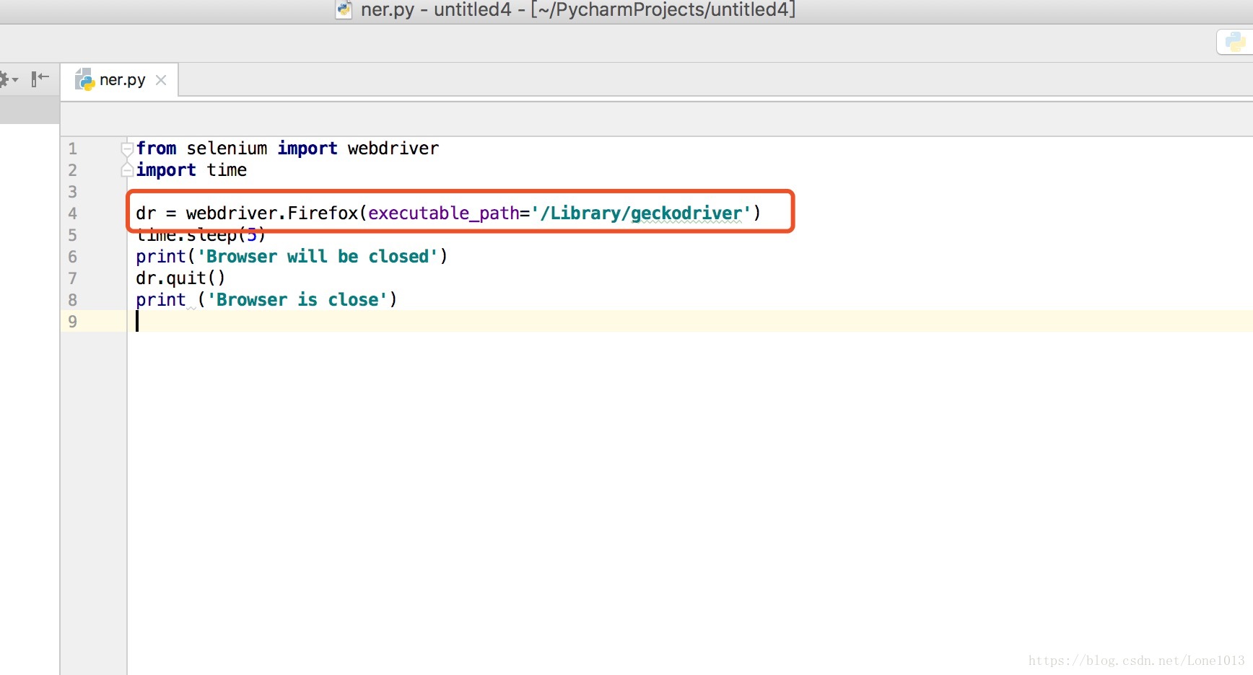Open the project settings gear dropdown
Screen dimensions: 1253x675
(x=8, y=79)
